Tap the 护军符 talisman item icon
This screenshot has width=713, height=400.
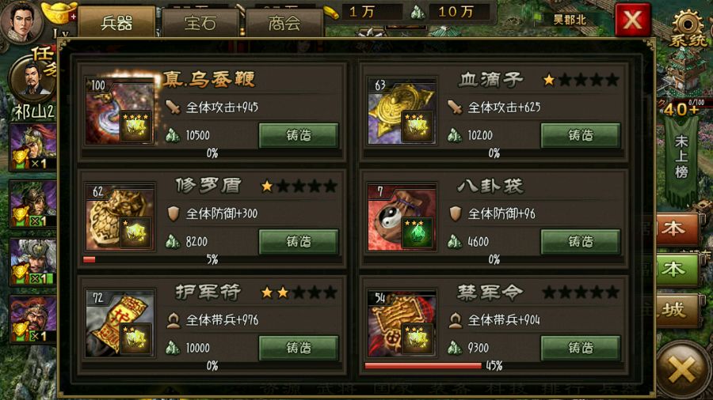[x=120, y=323]
